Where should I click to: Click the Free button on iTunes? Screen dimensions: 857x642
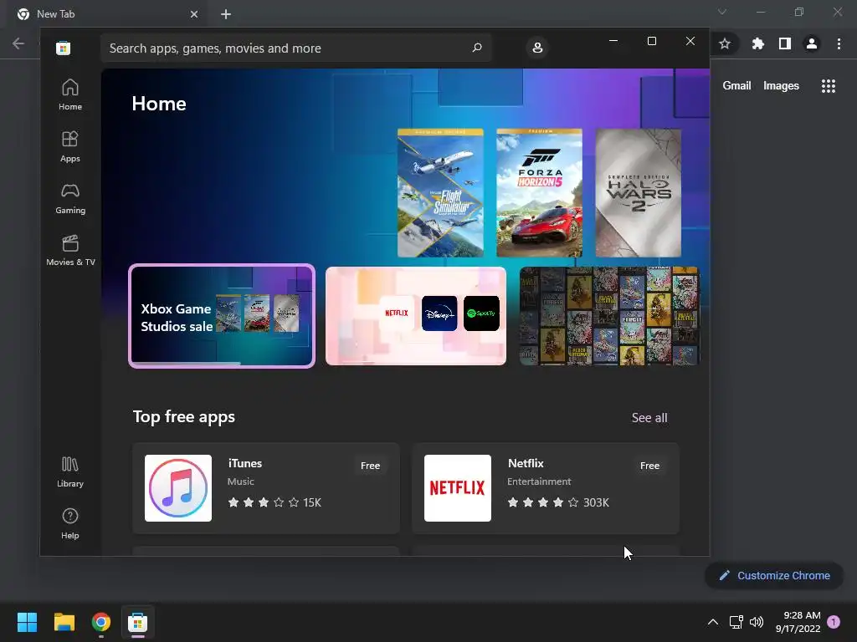(x=370, y=466)
